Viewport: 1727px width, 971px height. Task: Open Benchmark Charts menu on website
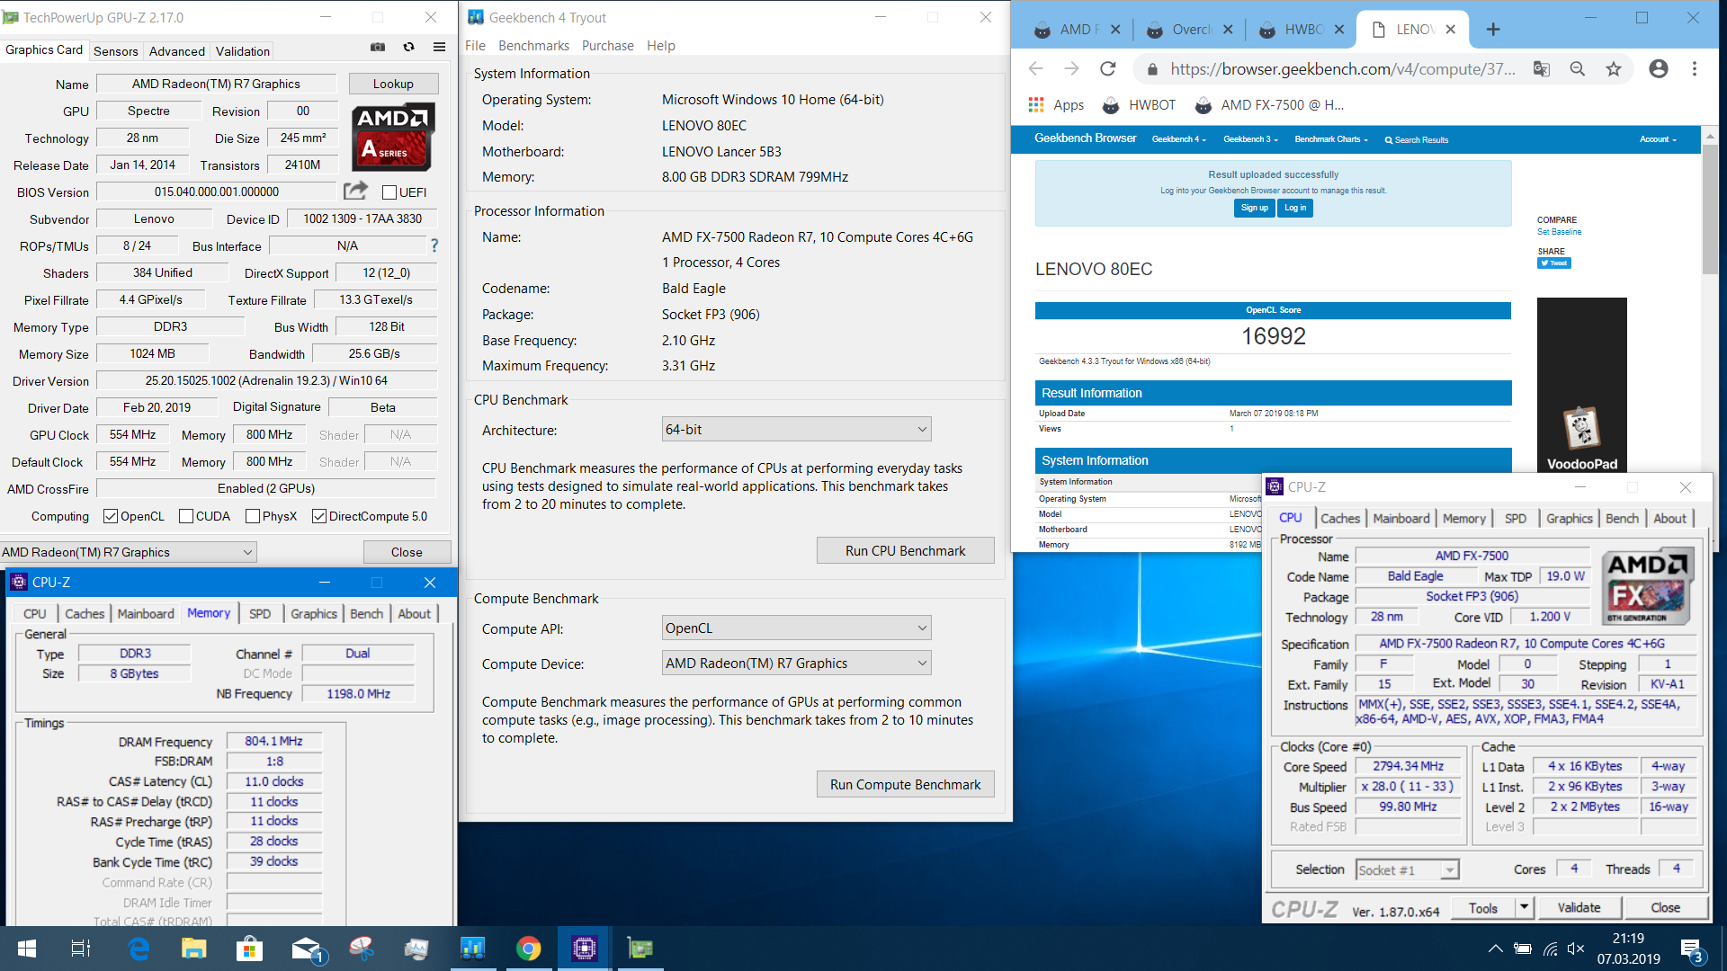pyautogui.click(x=1330, y=139)
